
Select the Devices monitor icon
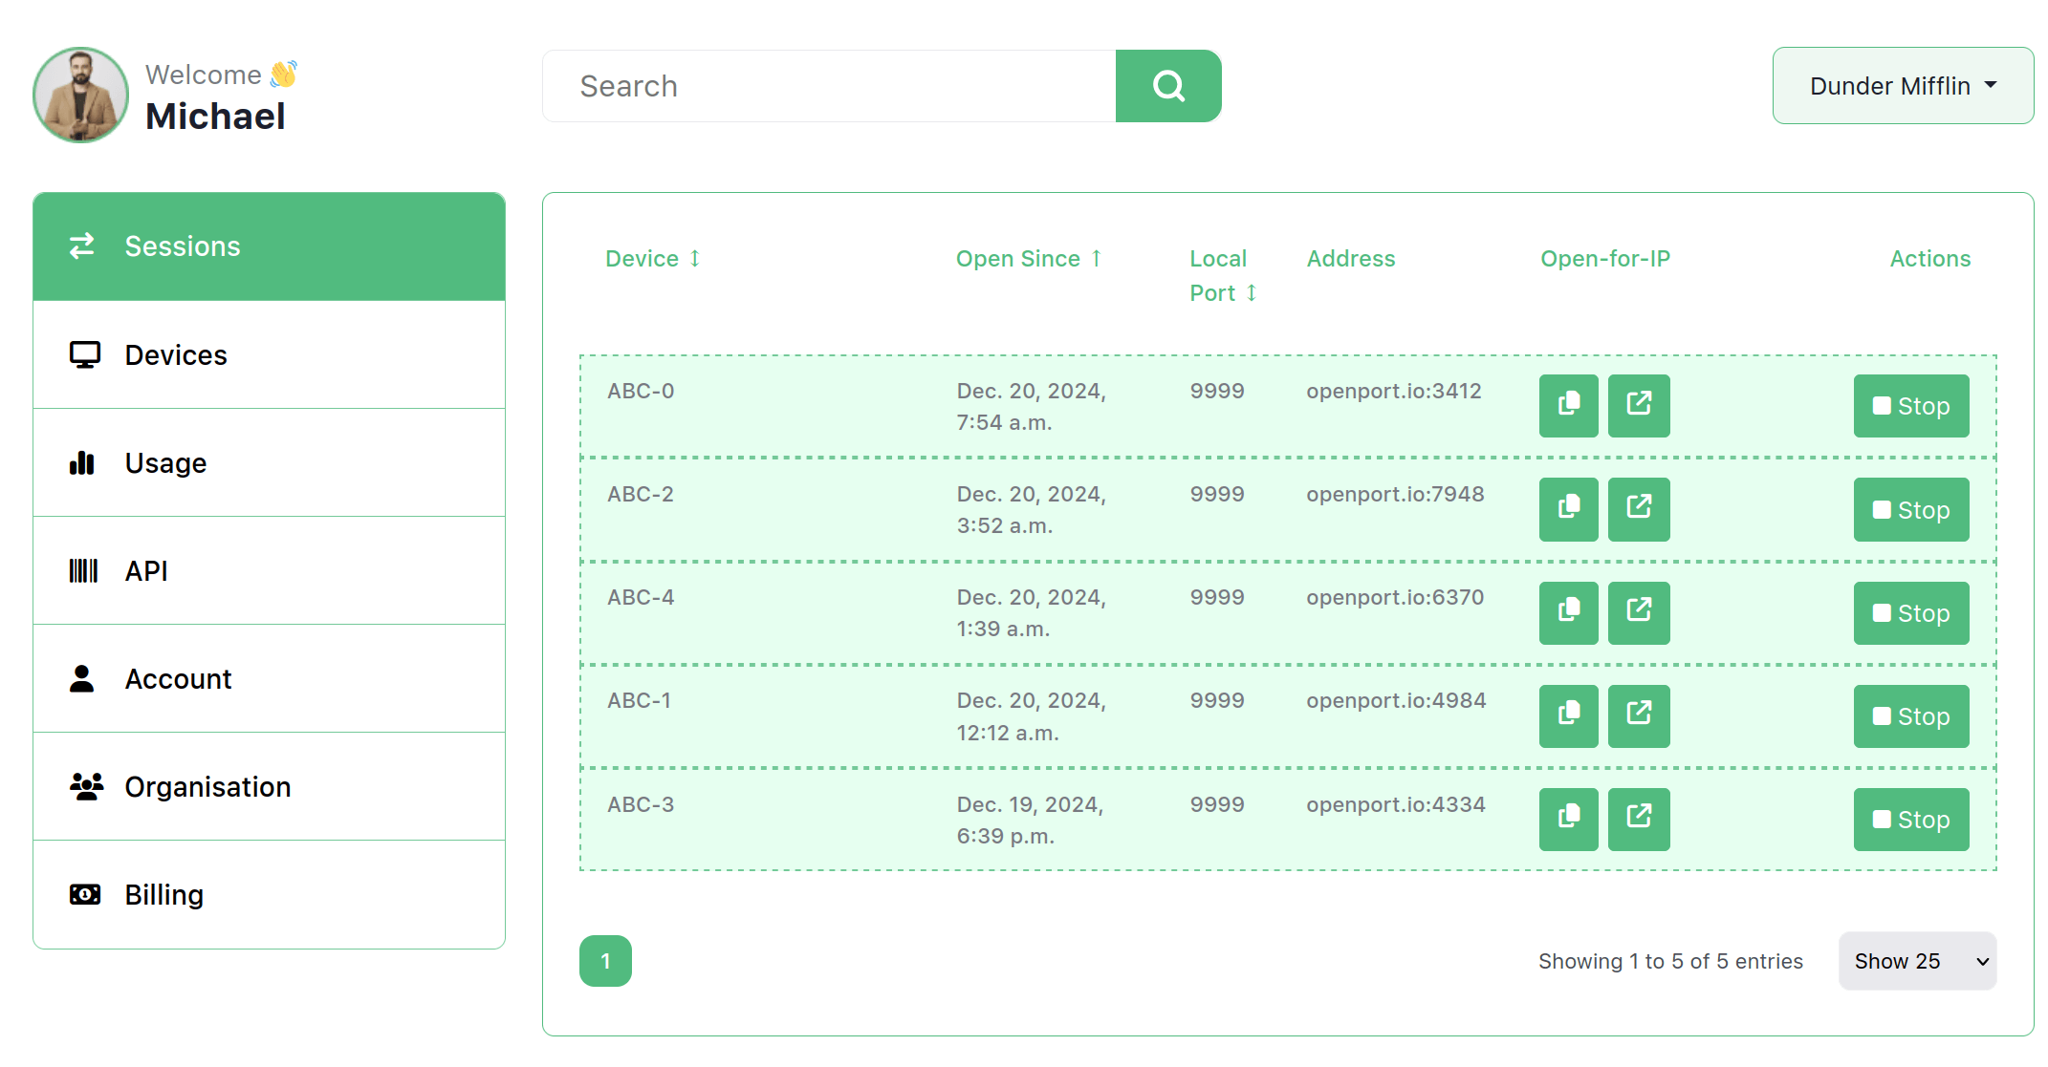click(x=86, y=353)
